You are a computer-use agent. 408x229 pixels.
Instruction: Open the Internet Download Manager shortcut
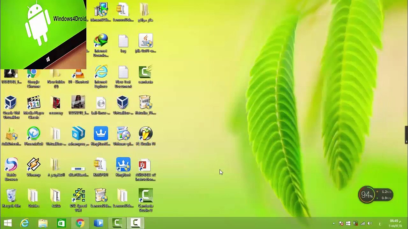coord(101,45)
